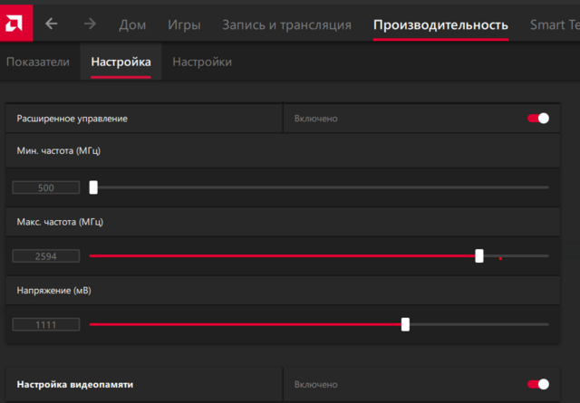The width and height of the screenshot is (580, 403).
Task: Click the max frequency field showing 2594
Action: [46, 256]
